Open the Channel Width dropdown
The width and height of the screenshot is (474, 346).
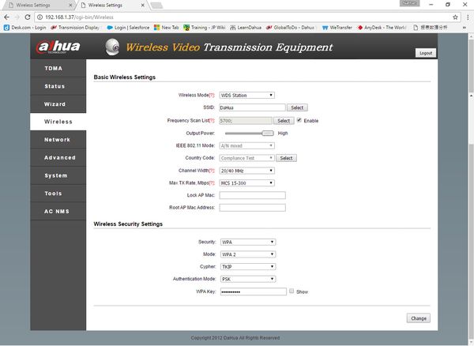coord(247,171)
